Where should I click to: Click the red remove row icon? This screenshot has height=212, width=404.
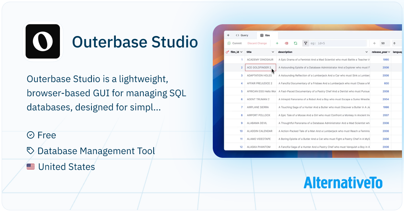click(x=286, y=43)
